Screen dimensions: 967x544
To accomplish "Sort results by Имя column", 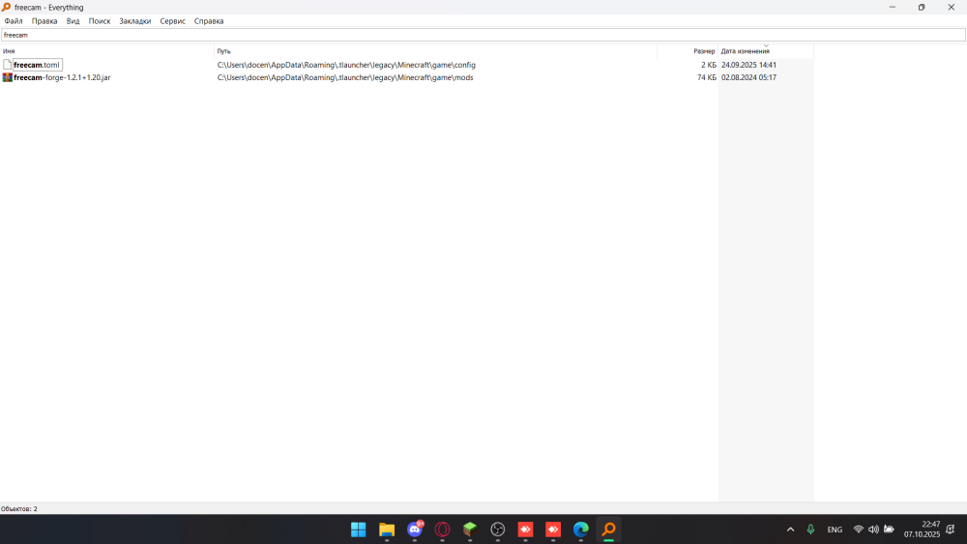I will click(107, 51).
